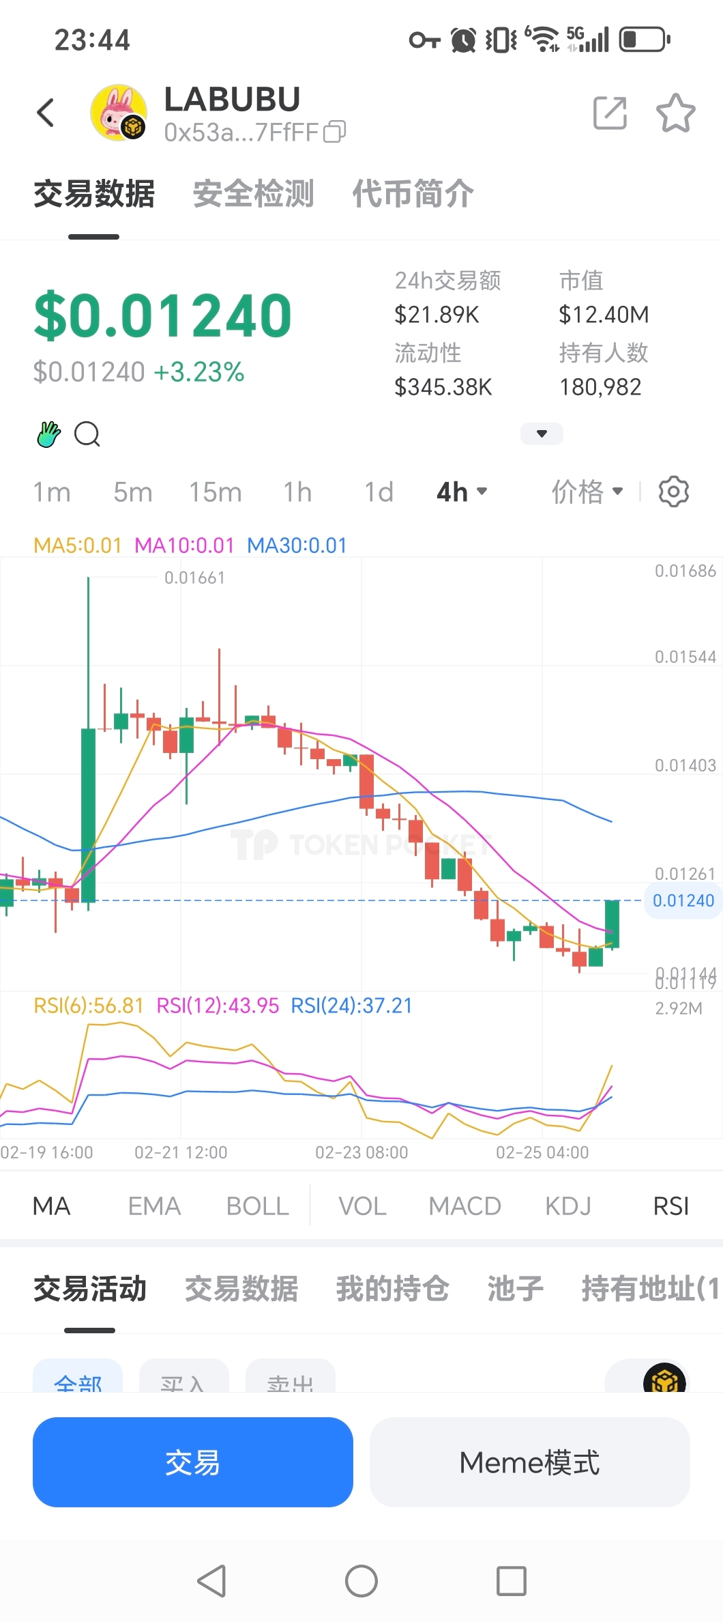Open the 池子 tab
The image size is (723, 1622).
(516, 1289)
